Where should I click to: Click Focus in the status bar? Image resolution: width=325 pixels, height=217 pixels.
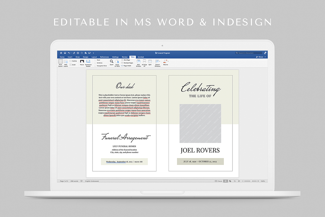pos(219,181)
